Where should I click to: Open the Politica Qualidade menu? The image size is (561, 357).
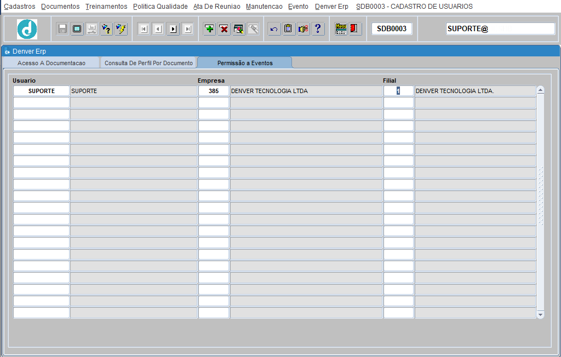pos(161,7)
